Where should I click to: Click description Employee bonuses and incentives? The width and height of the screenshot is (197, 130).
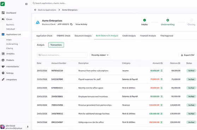pos(93,97)
